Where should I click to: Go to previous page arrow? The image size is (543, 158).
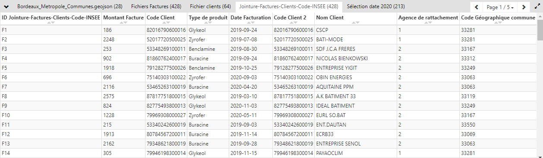[x=477, y=7]
